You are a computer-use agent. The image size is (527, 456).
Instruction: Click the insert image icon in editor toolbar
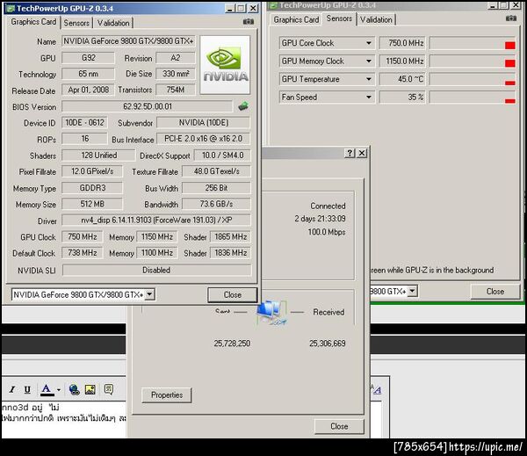(90, 389)
